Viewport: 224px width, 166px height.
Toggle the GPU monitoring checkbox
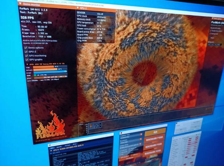click(26, 56)
